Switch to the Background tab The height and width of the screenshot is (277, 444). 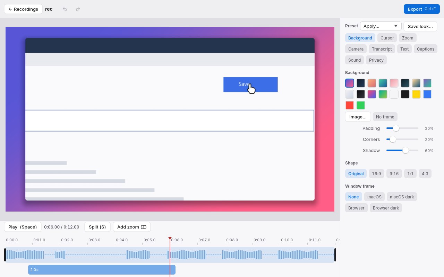coord(360,38)
